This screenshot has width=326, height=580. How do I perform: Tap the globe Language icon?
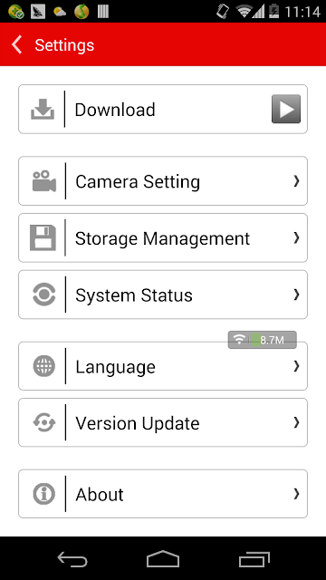pos(44,366)
